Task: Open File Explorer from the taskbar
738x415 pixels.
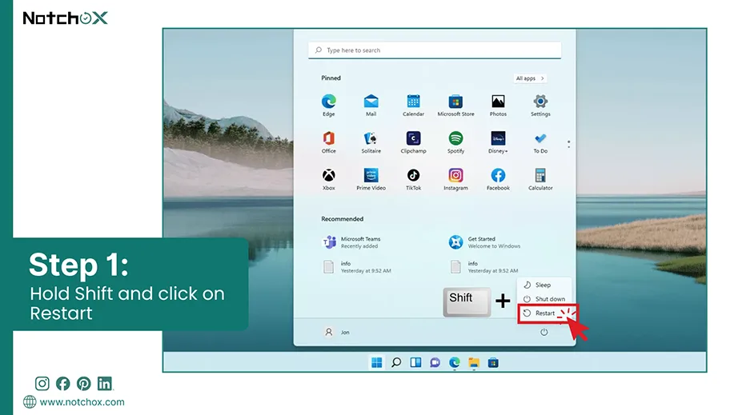Action: 474,362
